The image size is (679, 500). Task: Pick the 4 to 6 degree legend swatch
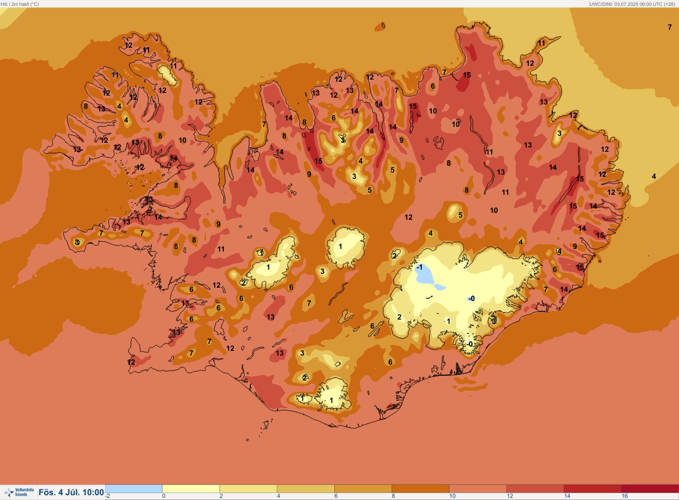click(x=306, y=489)
